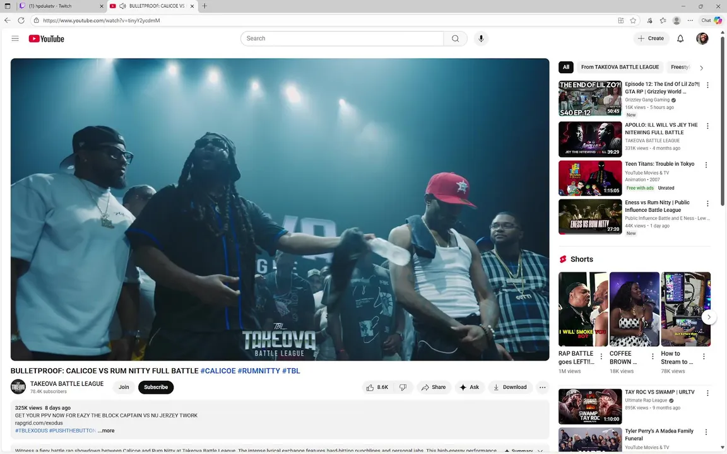Open Eness vs Rum Nitty thumbnail
This screenshot has height=454, width=727.
coord(590,217)
